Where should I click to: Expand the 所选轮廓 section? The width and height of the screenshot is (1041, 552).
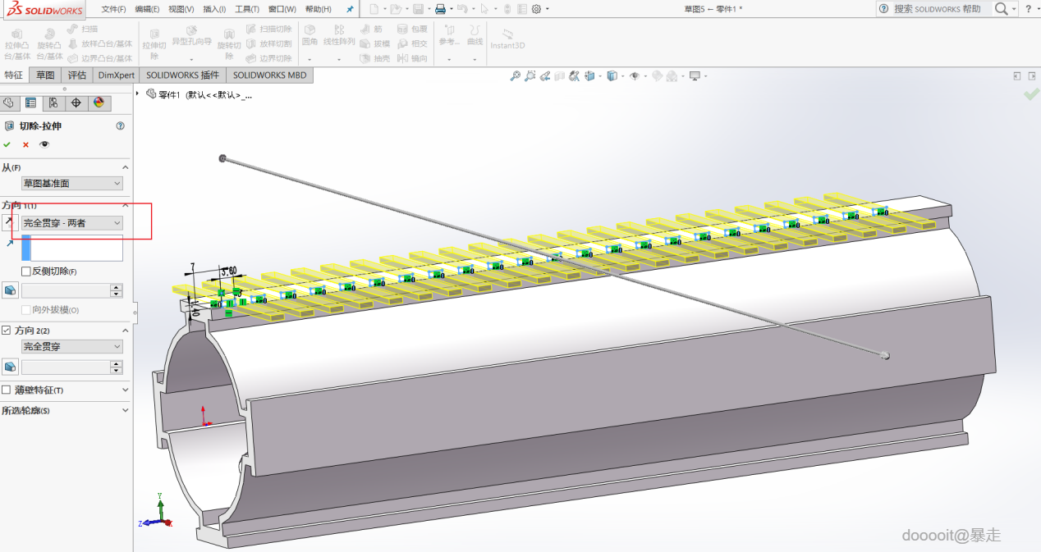[125, 410]
